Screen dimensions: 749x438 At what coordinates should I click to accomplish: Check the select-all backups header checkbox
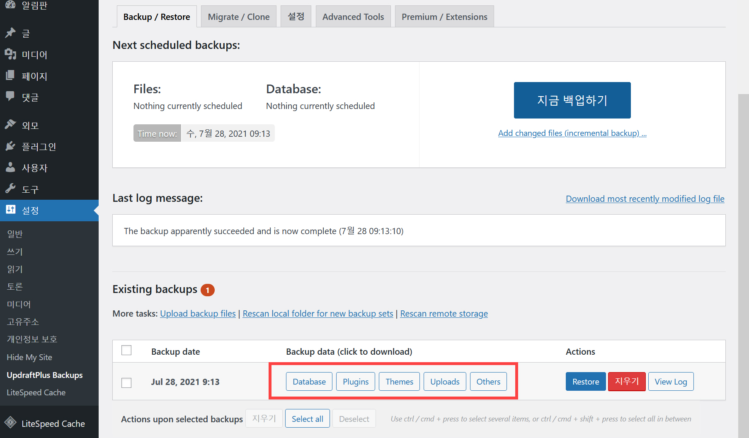[126, 350]
